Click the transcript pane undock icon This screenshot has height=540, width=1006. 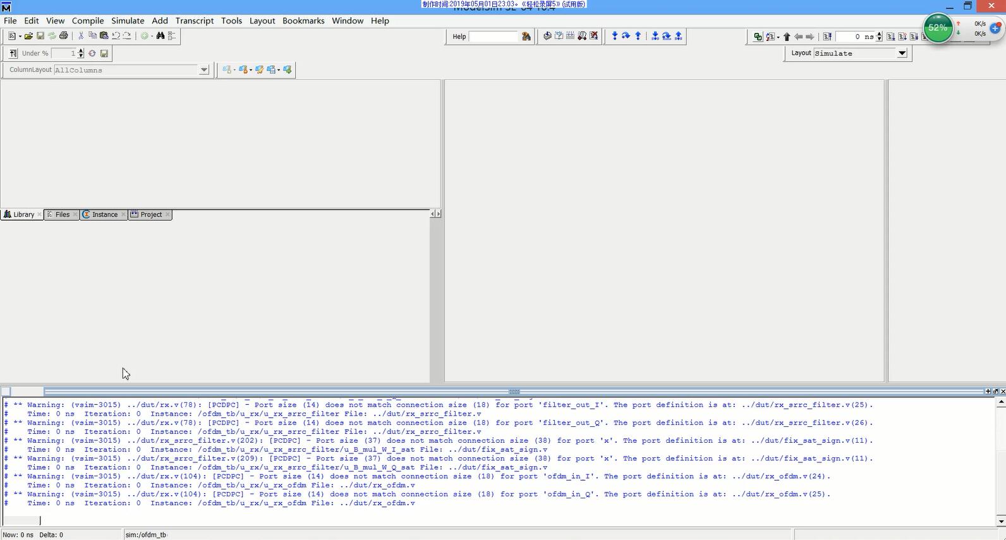pos(995,392)
